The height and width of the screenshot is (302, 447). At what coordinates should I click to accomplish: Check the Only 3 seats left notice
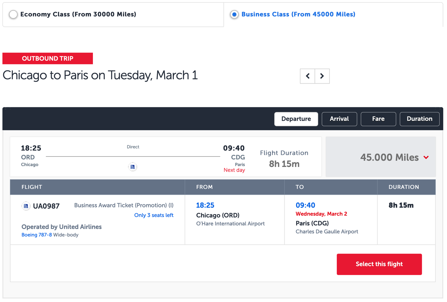pyautogui.click(x=154, y=215)
